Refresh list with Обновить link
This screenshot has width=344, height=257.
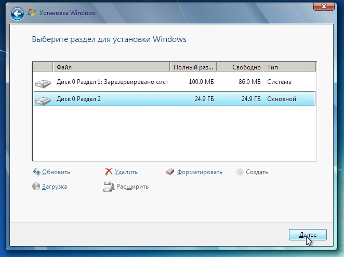tap(56, 172)
